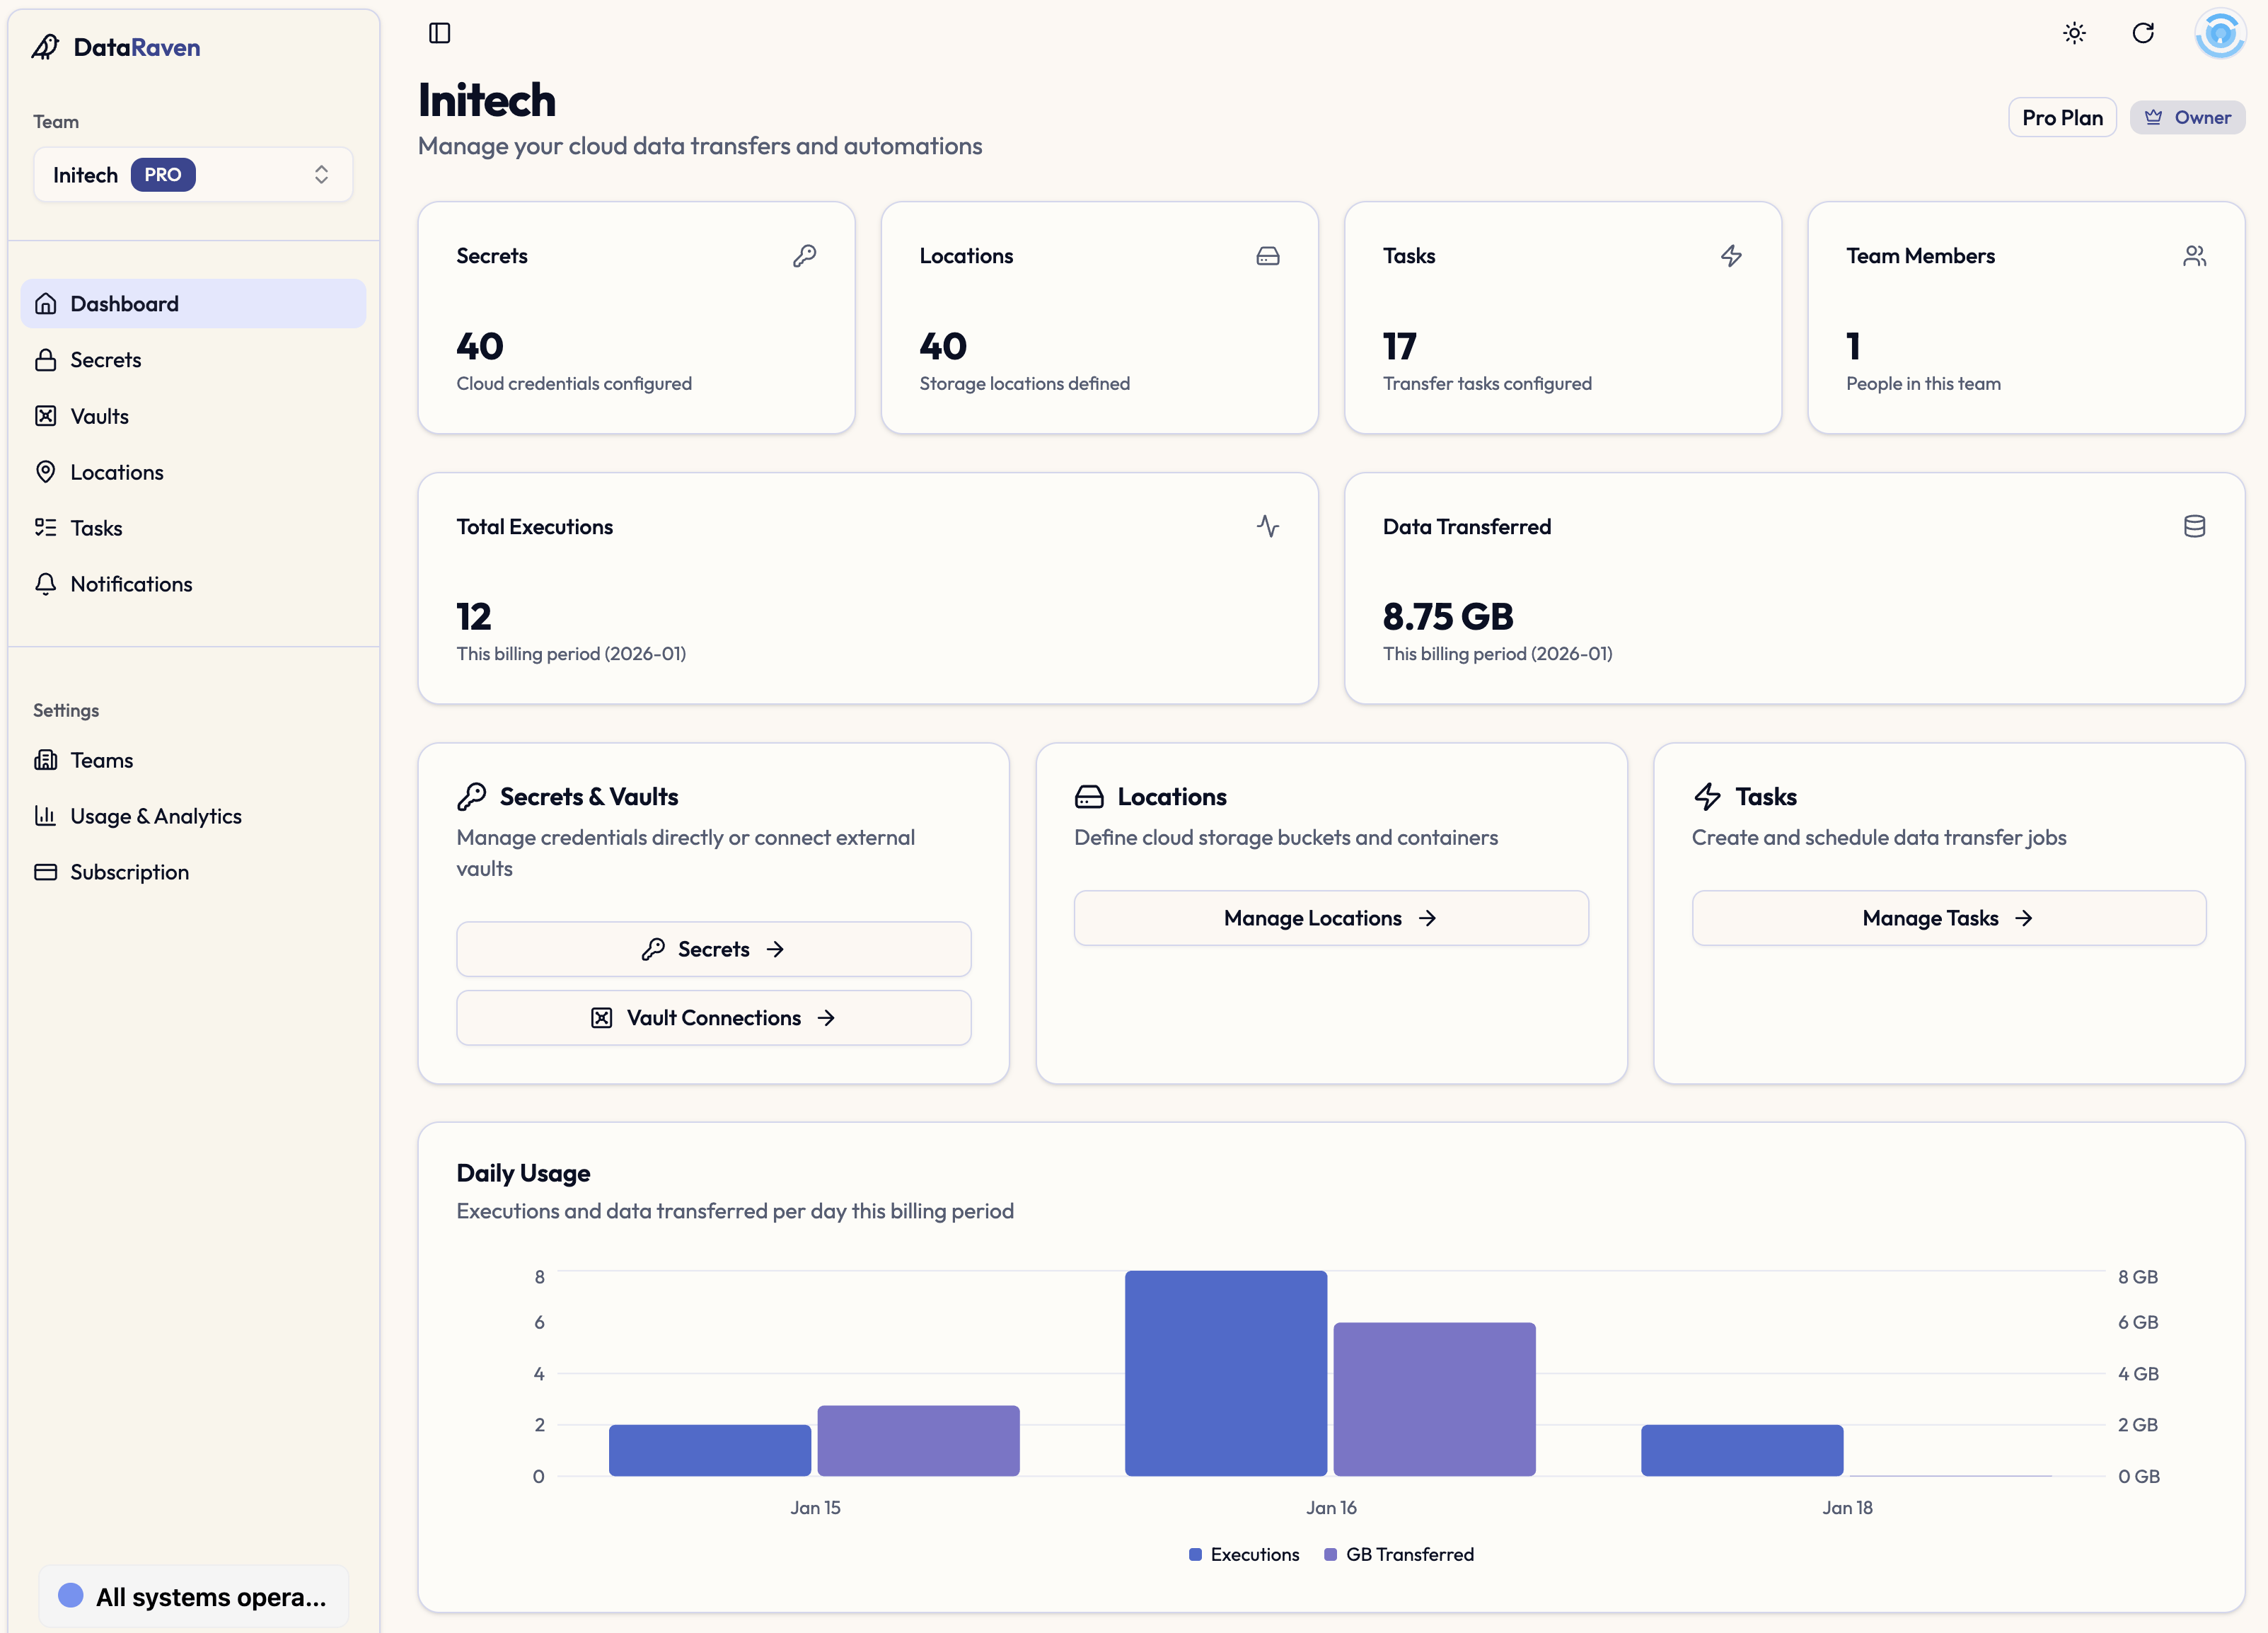Click the key icon on Secrets card
The height and width of the screenshot is (1633, 2268).
(x=804, y=256)
